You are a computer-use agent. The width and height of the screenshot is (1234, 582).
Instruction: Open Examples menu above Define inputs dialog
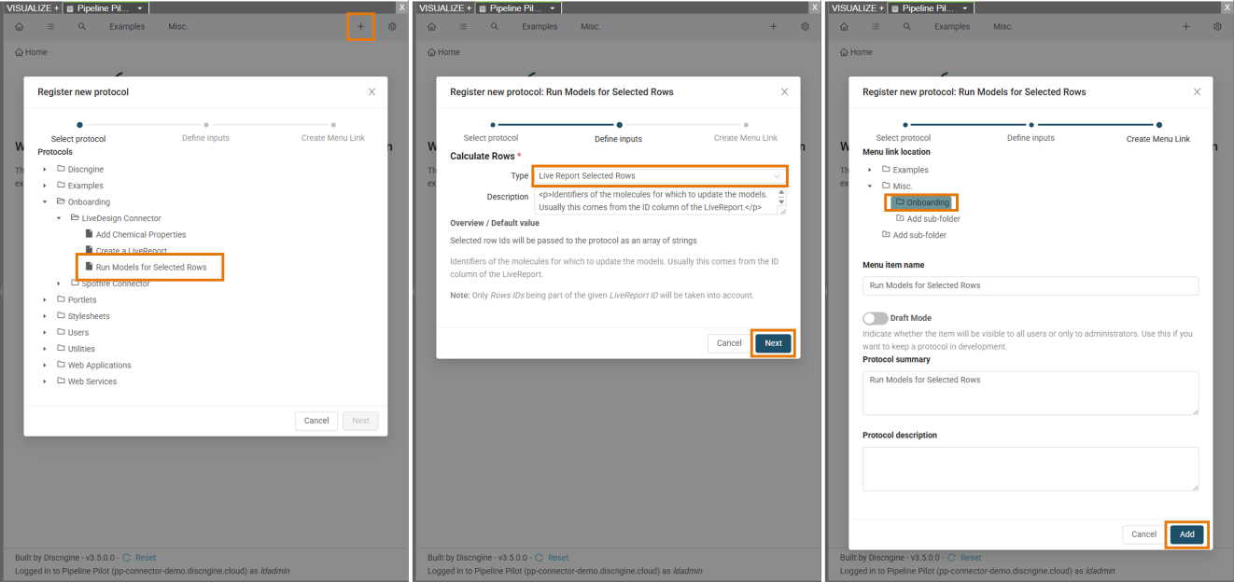click(540, 26)
